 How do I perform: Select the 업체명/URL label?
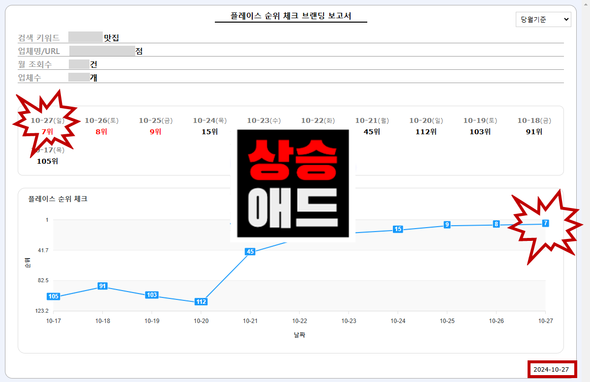(x=39, y=51)
